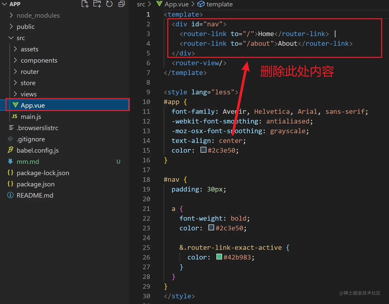The height and width of the screenshot is (304, 389).
Task: Click the 'template' breadcrumb segment
Action: [x=219, y=4]
